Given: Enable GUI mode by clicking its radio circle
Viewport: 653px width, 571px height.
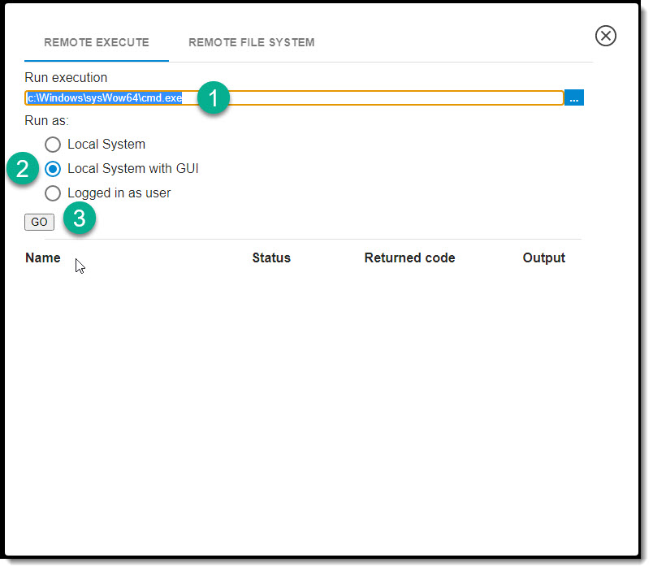Looking at the screenshot, I should click(53, 169).
